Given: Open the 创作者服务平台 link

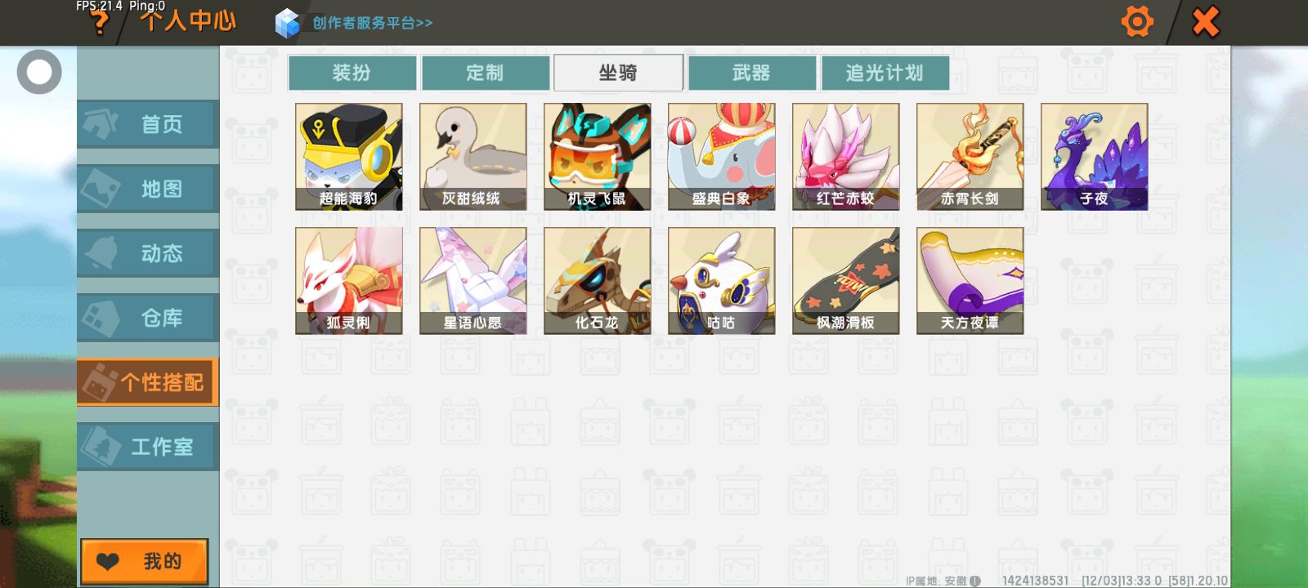Looking at the screenshot, I should (x=373, y=23).
